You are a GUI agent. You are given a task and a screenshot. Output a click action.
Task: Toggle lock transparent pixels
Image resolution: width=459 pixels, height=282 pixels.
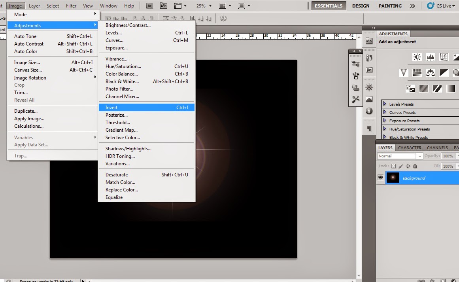393,166
